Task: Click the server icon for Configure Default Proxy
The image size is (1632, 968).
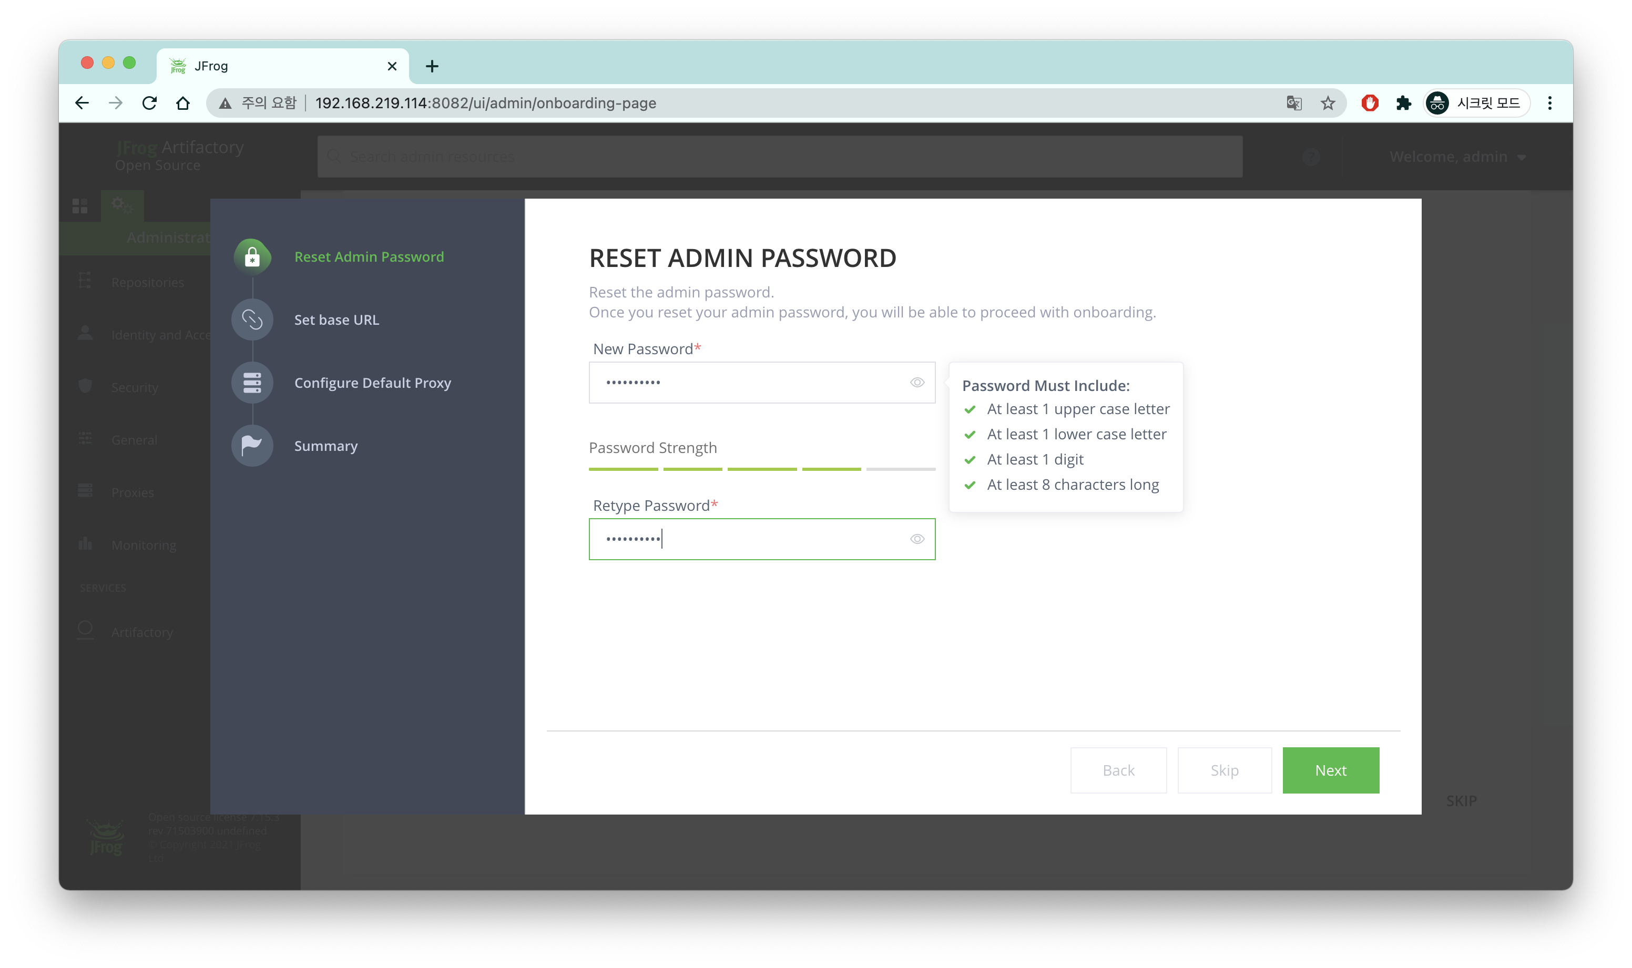Action: coord(252,383)
